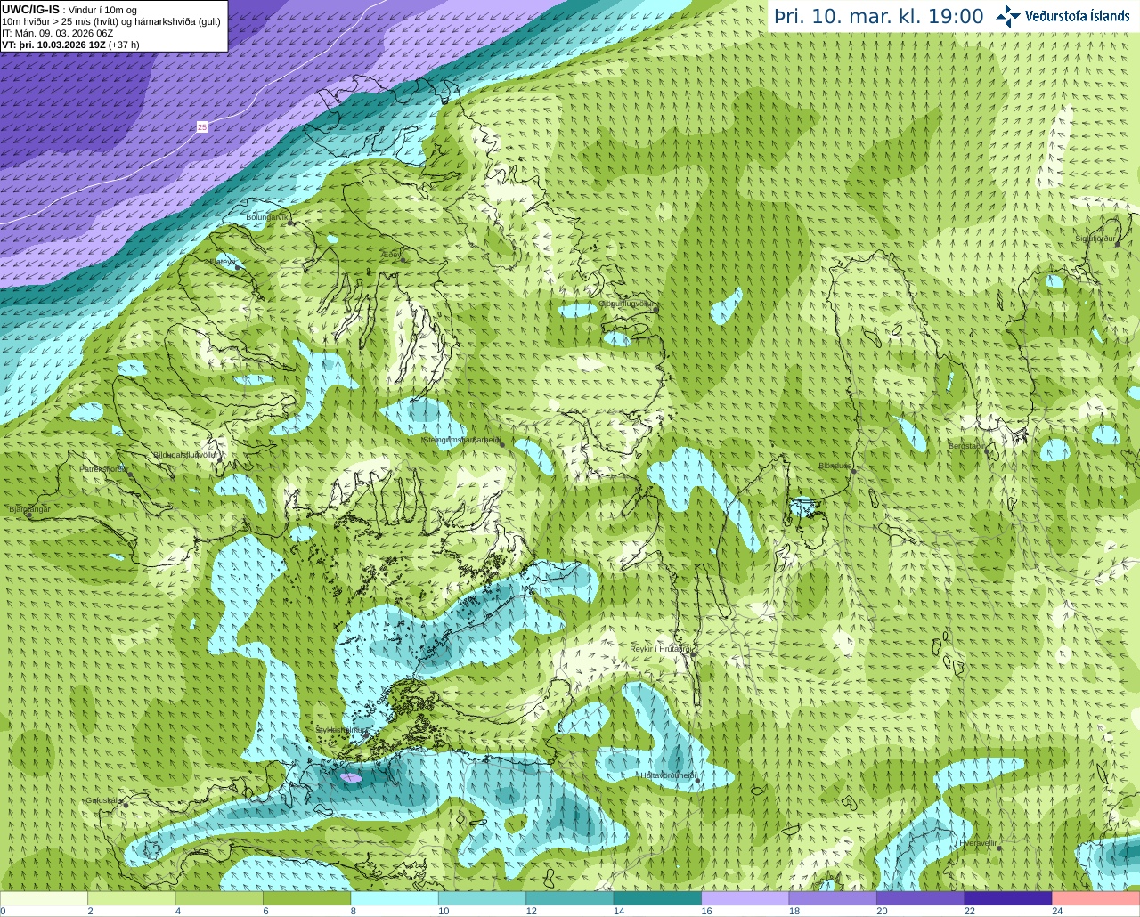Click the Gjögurflugvöllur station label
1140x917 pixels.
click(x=626, y=304)
